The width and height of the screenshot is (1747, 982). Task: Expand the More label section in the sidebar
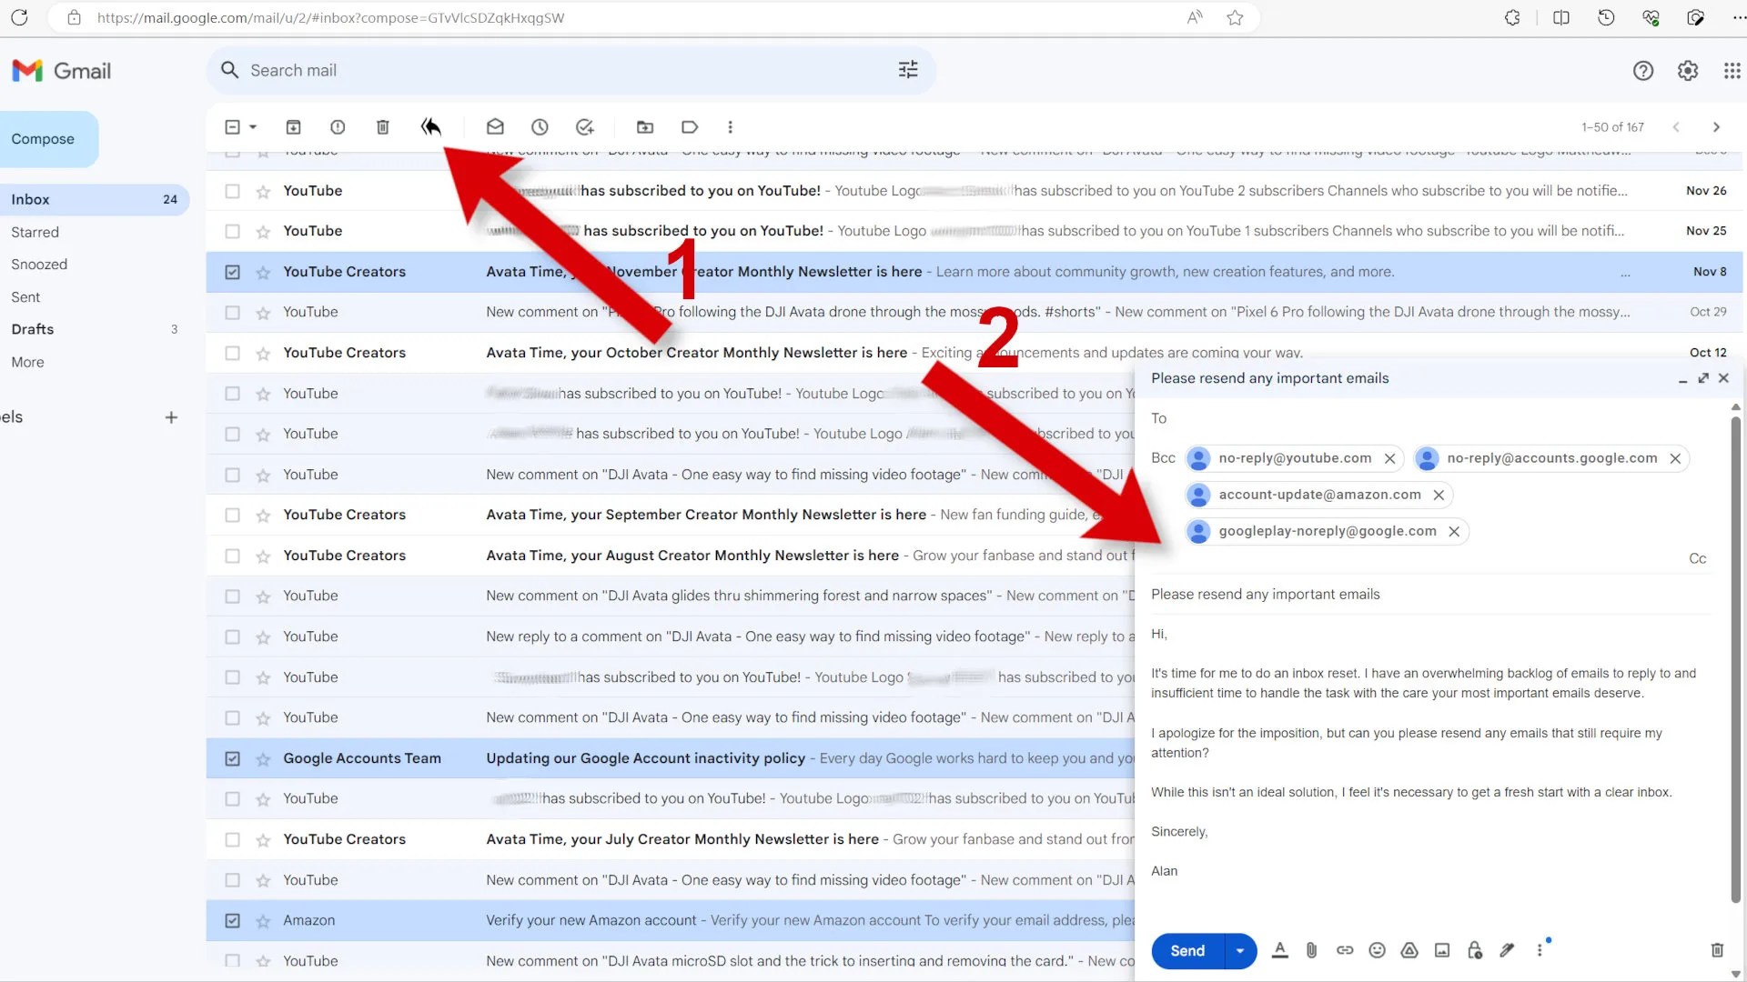(x=27, y=362)
